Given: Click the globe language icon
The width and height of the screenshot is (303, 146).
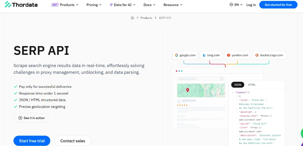Looking at the screenshot, I should [x=231, y=5].
